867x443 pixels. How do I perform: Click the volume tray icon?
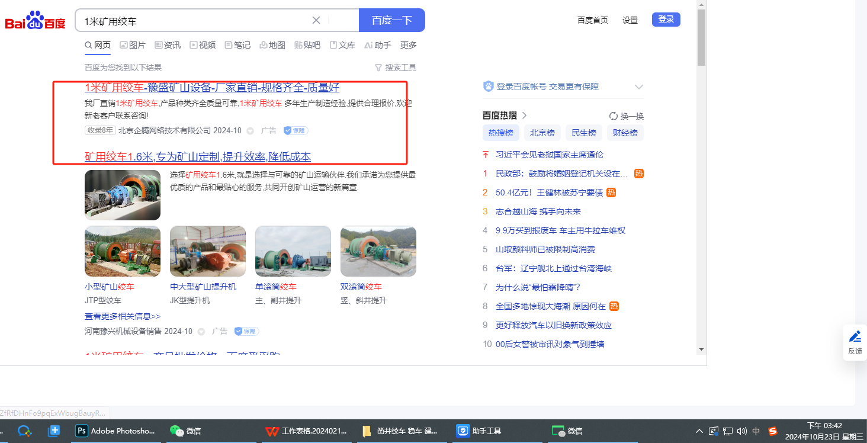coord(742,431)
